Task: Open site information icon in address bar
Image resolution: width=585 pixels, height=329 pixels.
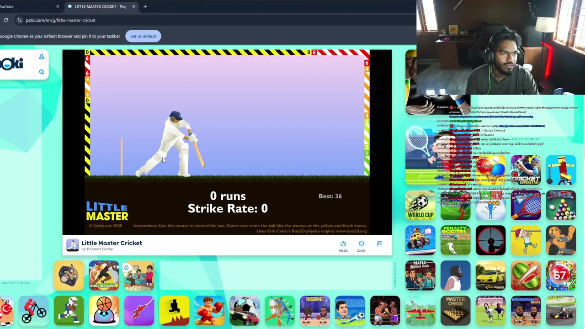Action: point(19,20)
